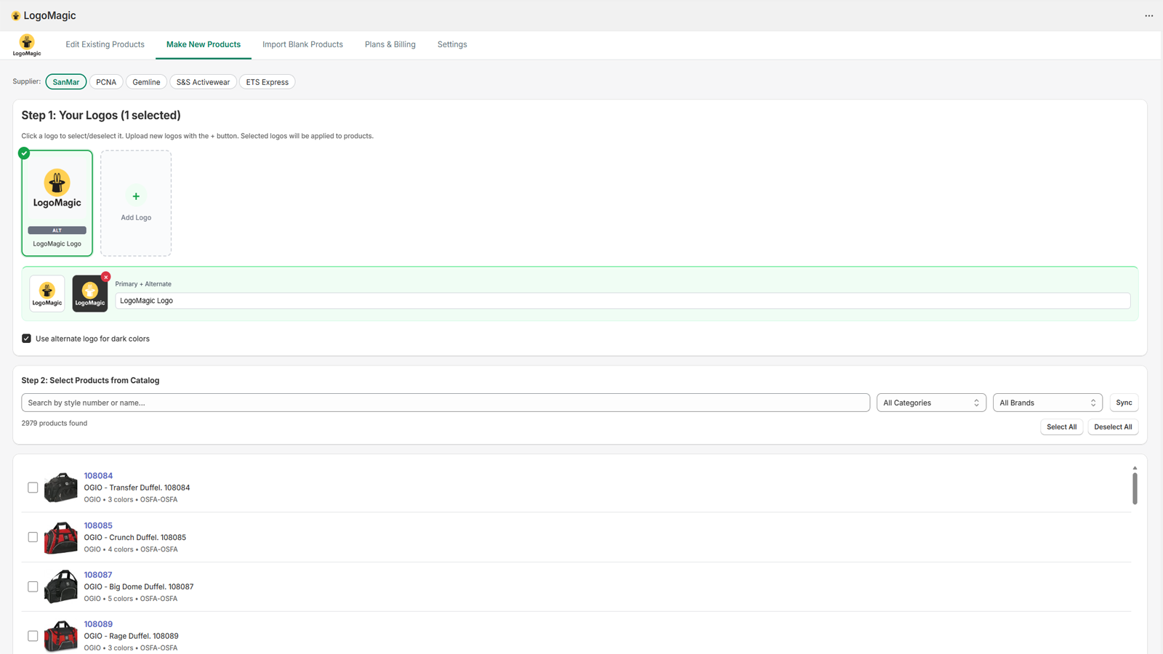The width and height of the screenshot is (1163, 654).
Task: Open the overflow menu at top right
Action: tap(1149, 15)
